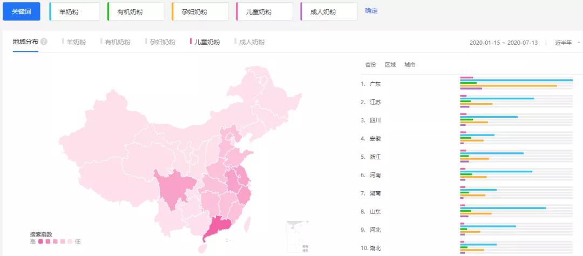The height and width of the screenshot is (256, 583).
Task: Click 四川 in the ranking list
Action: tap(375, 120)
